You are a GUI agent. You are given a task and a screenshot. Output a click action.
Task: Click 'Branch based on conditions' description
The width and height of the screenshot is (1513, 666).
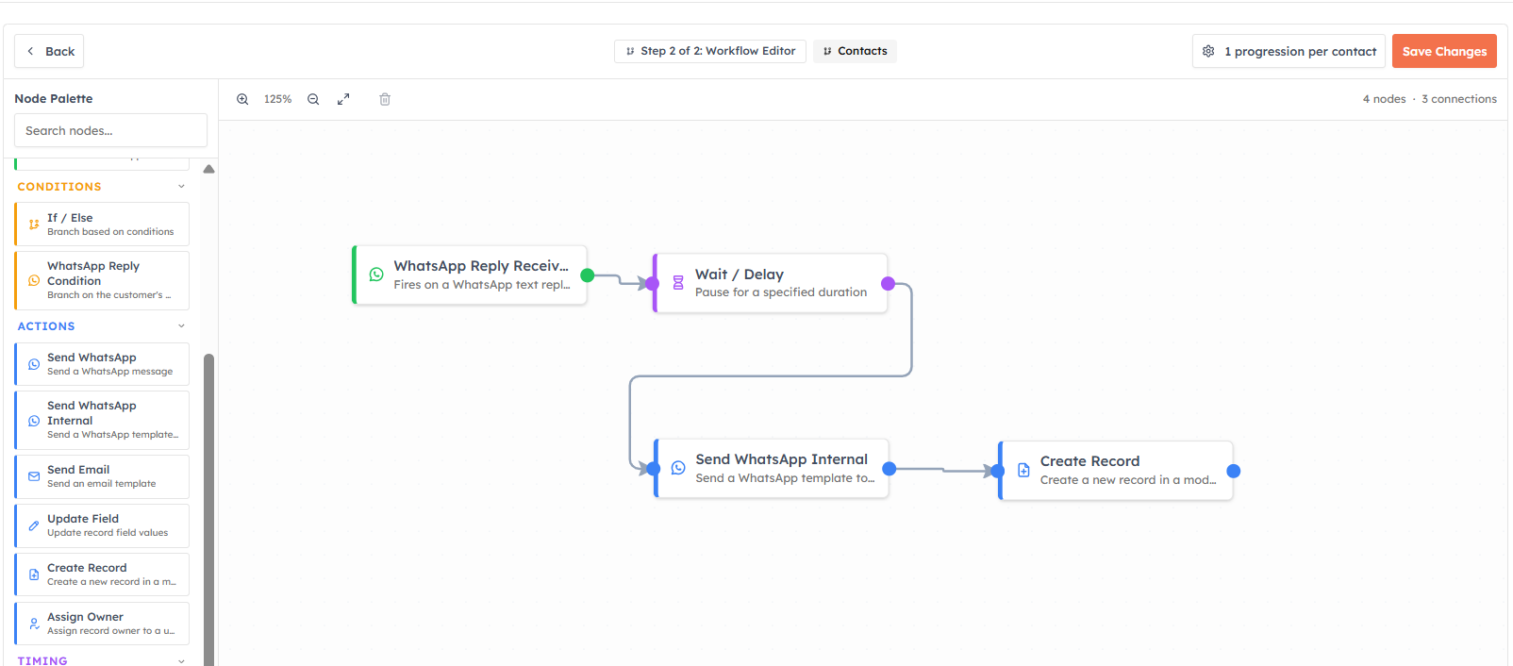pos(110,232)
